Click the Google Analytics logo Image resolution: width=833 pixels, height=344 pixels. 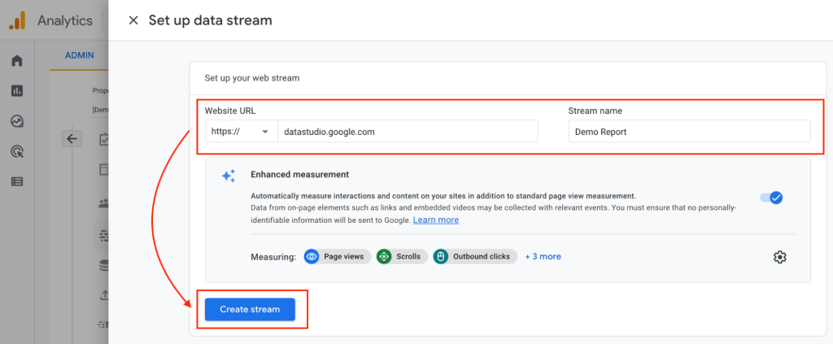(x=17, y=20)
